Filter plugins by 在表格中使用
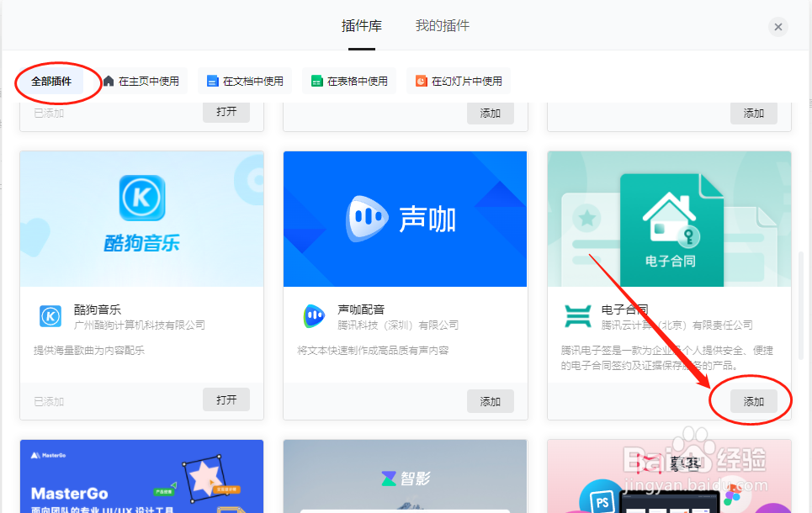This screenshot has width=812, height=513. [x=349, y=82]
